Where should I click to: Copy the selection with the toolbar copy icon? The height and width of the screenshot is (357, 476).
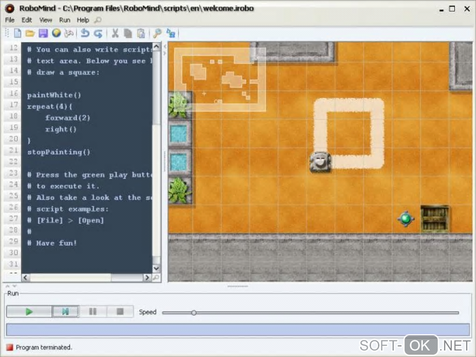tap(128, 33)
